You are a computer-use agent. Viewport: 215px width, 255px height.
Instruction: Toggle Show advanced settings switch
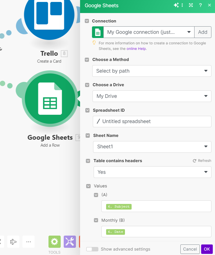tap(92, 249)
